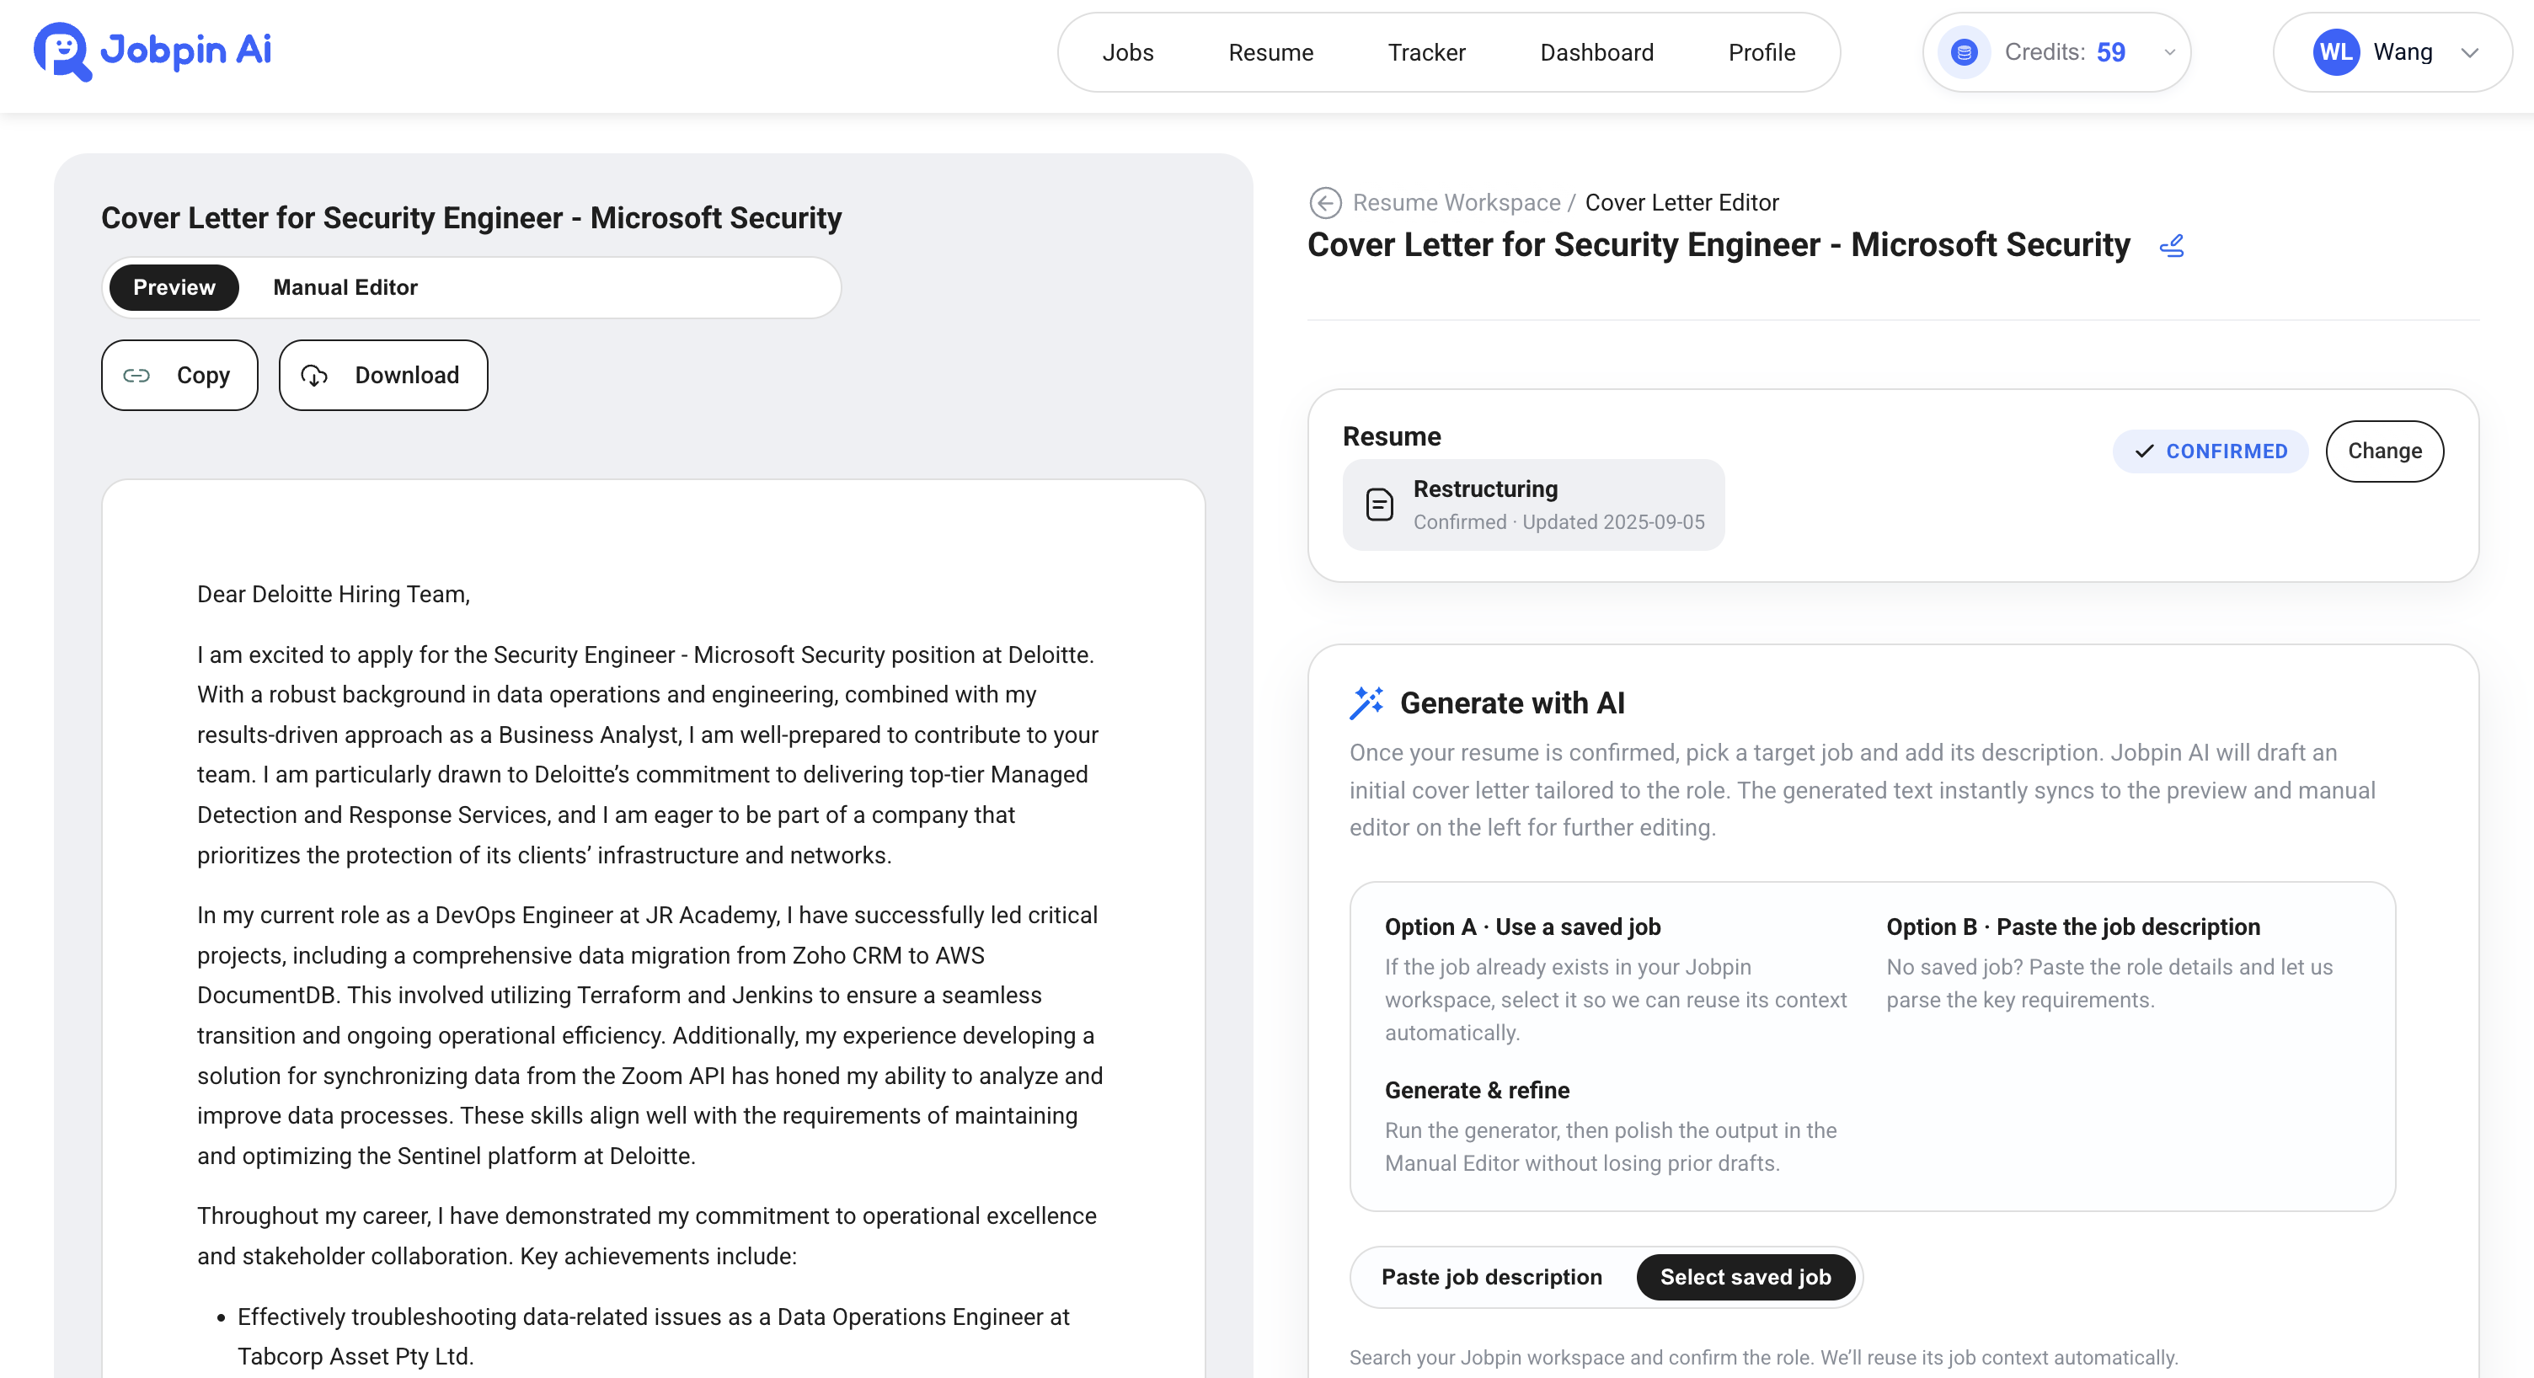Open the Wang account dropdown
The width and height of the screenshot is (2534, 1378).
(x=2469, y=52)
